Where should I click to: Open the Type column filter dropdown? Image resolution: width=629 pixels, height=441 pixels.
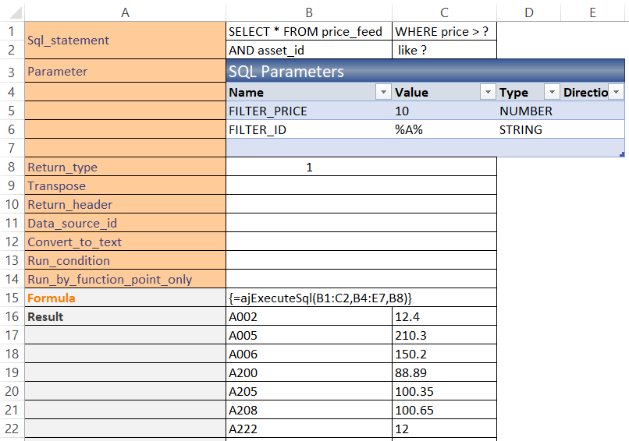point(552,92)
